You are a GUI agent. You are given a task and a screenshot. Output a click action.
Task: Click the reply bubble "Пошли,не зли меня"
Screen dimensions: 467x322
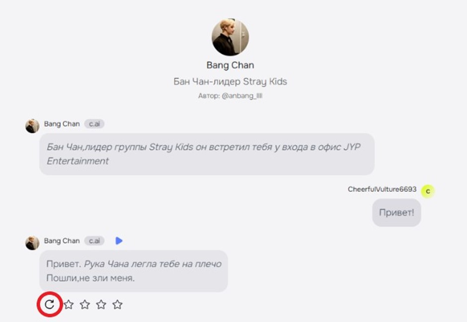click(x=133, y=271)
